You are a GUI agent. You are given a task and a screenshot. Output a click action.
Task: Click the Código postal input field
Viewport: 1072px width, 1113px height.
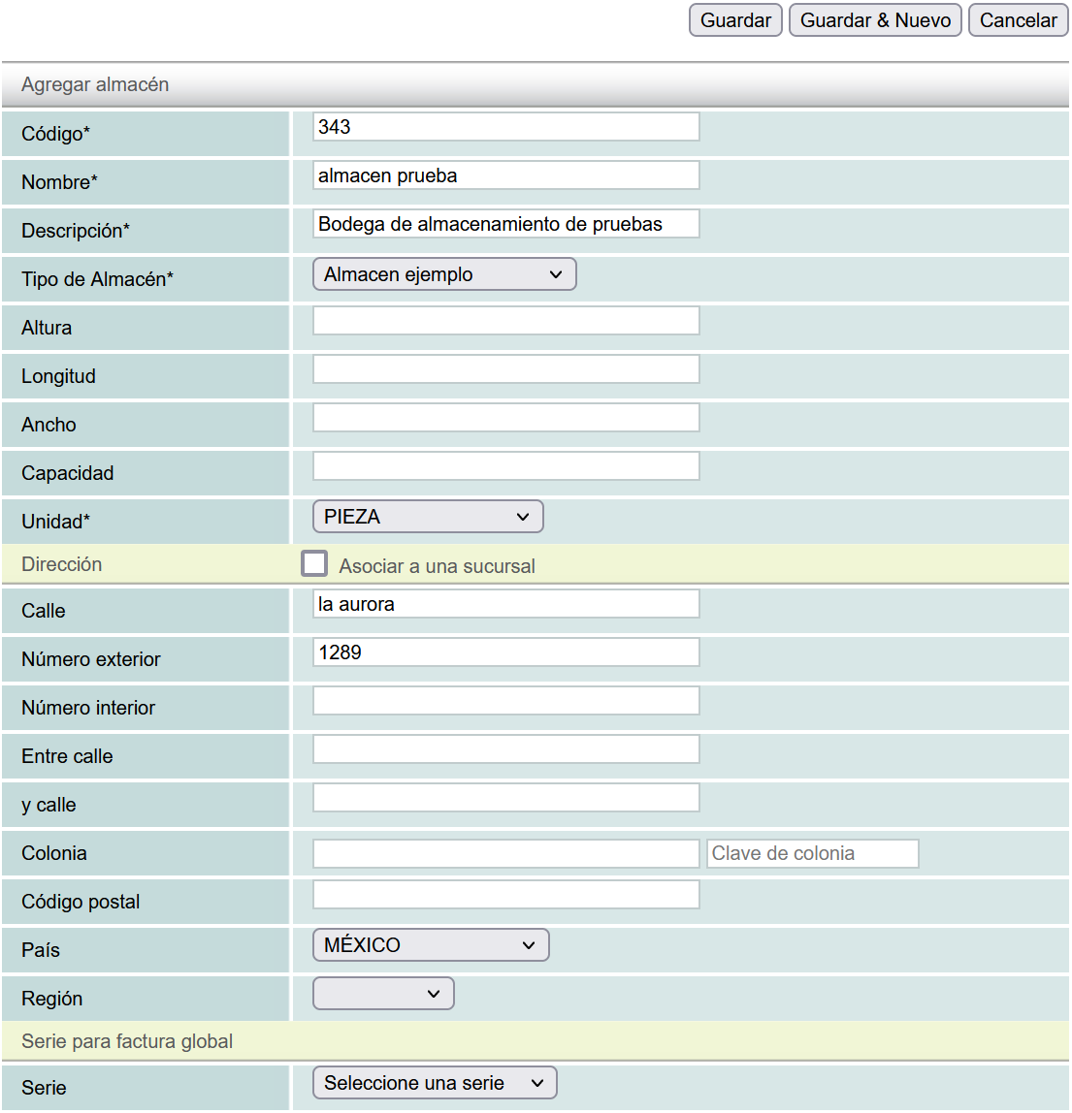(x=505, y=895)
